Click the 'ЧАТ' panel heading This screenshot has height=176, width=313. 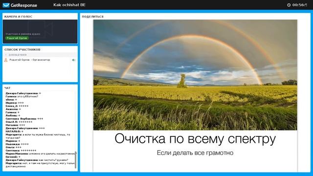coord(7,88)
